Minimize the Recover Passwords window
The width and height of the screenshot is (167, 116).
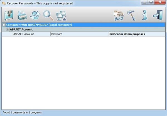click(144, 2)
